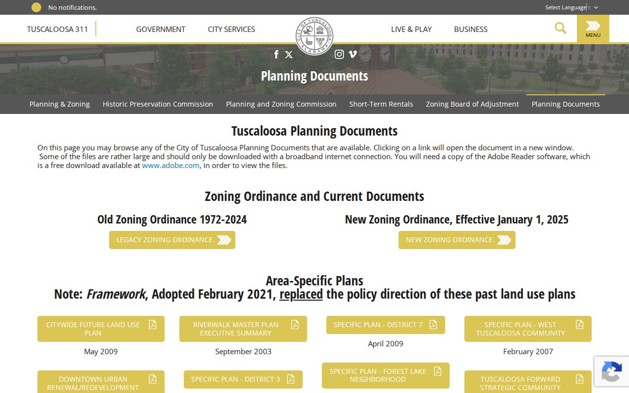Open the Live & Play menu
629x393 pixels.
[x=411, y=29]
